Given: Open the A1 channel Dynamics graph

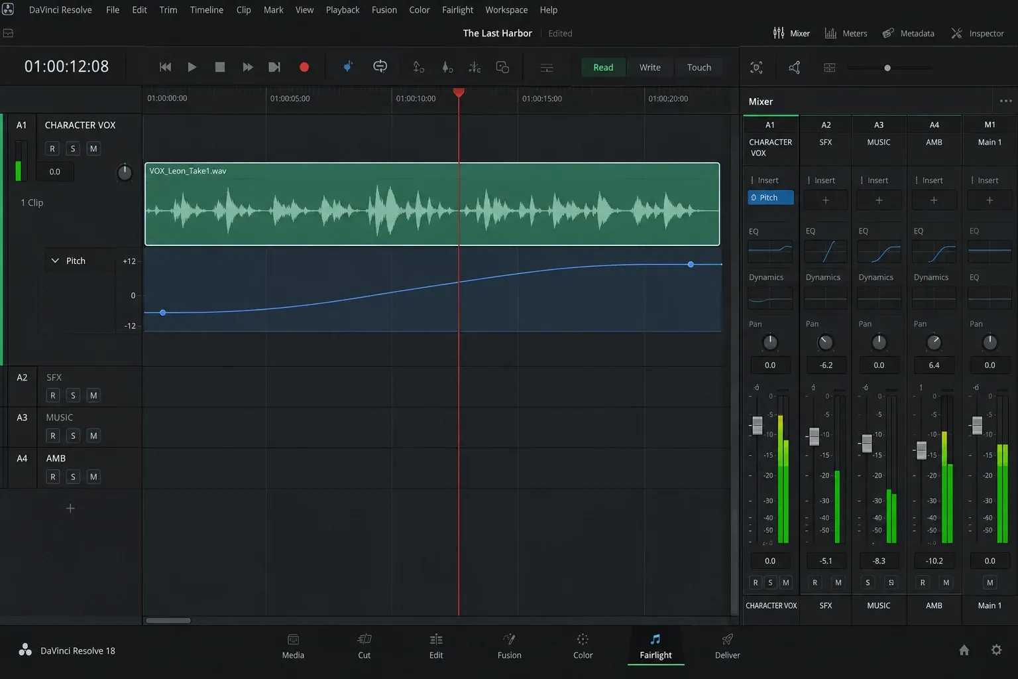Looking at the screenshot, I should tap(770, 298).
